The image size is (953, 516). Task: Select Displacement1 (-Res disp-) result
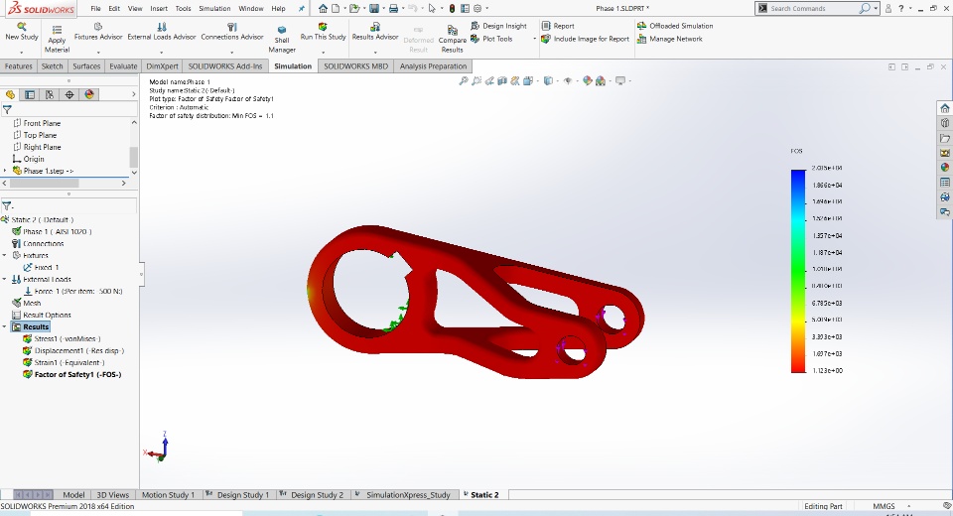tap(79, 350)
